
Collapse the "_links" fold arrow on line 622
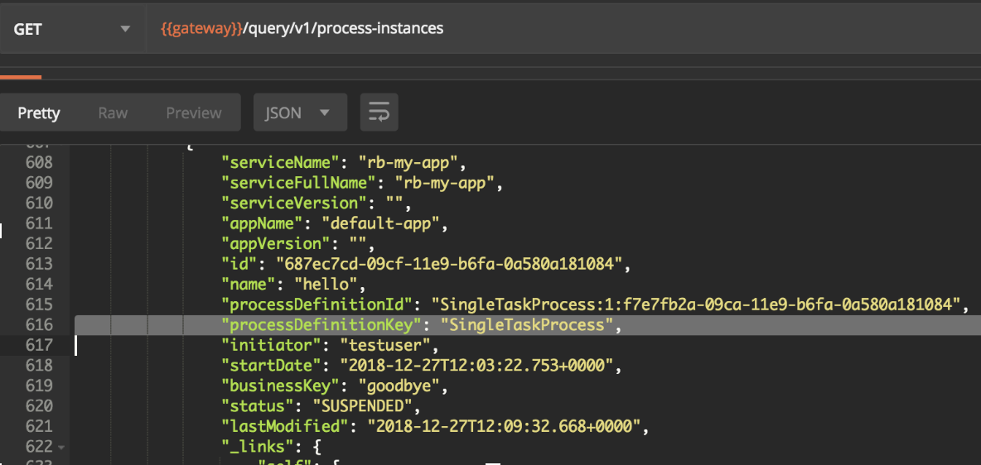(60, 448)
